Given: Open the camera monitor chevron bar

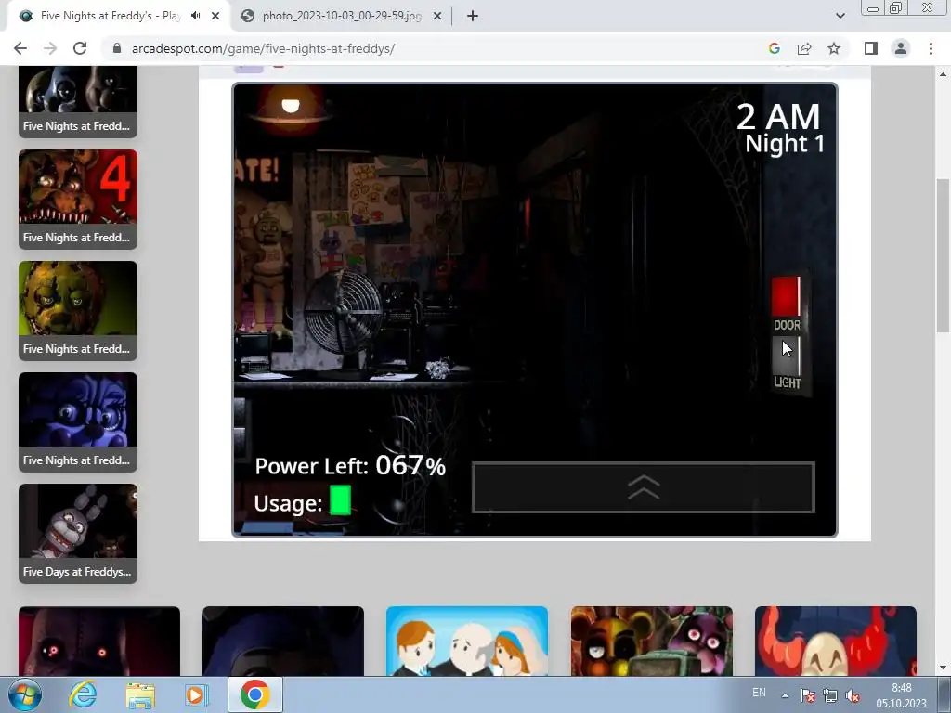Looking at the screenshot, I should pyautogui.click(x=644, y=487).
